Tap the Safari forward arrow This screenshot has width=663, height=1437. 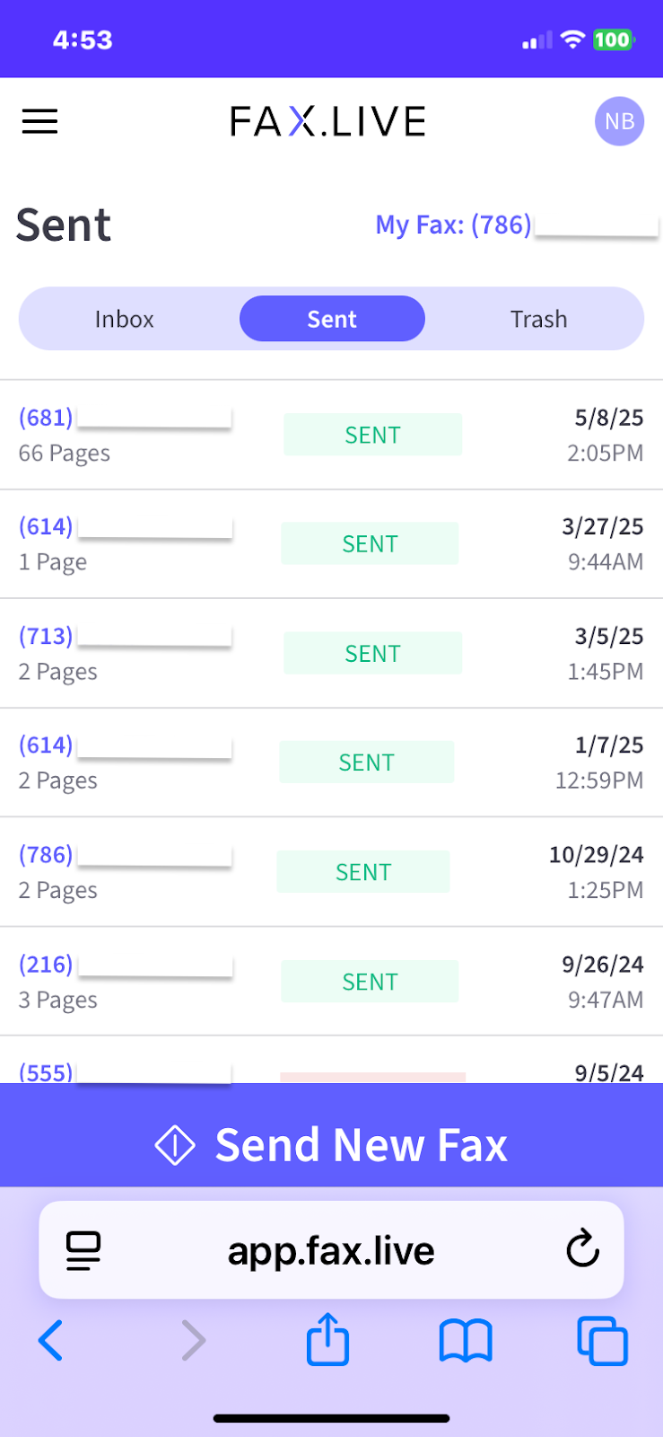click(x=193, y=1341)
